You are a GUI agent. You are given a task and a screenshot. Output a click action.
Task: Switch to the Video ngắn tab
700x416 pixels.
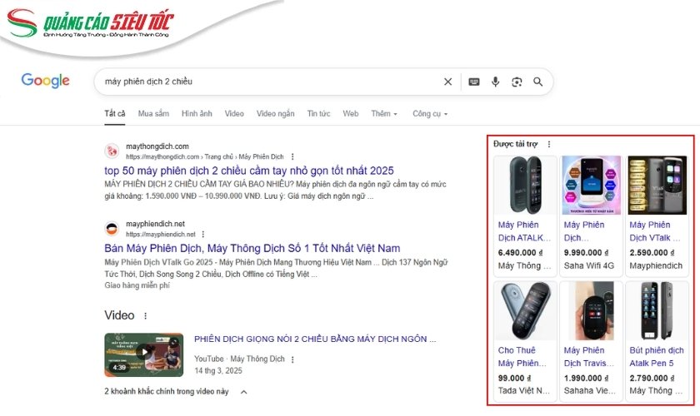[276, 114]
